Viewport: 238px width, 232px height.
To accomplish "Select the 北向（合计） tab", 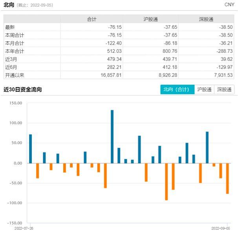I will 177,89.
